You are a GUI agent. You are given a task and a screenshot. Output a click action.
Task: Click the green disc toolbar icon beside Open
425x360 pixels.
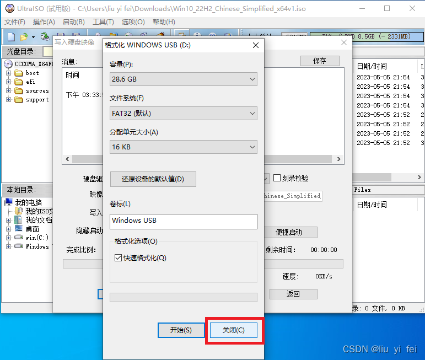pos(45,37)
